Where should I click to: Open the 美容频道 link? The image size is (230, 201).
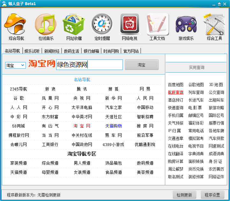click(145, 172)
